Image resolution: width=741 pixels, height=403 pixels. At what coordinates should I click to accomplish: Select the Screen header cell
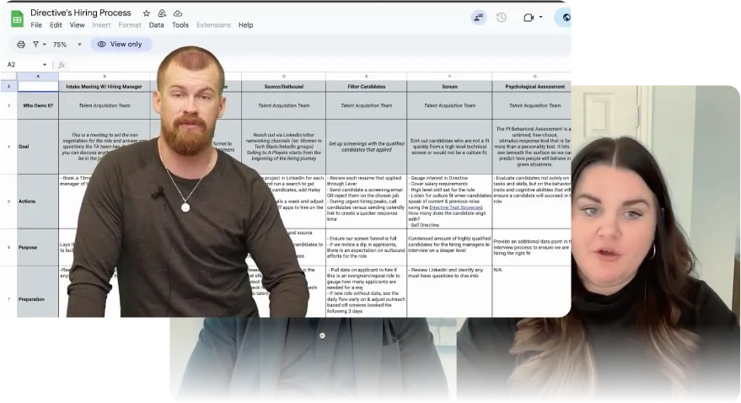click(x=449, y=87)
